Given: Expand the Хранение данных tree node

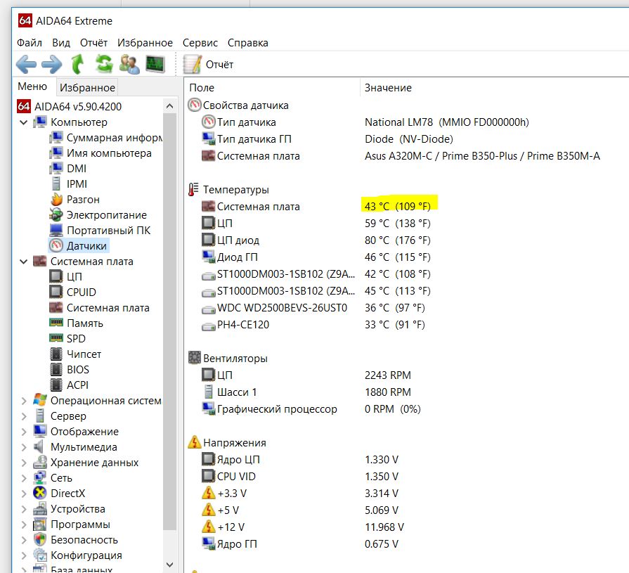Looking at the screenshot, I should pos(23,462).
